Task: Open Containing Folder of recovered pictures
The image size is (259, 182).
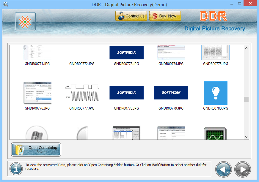Action: 36,150
